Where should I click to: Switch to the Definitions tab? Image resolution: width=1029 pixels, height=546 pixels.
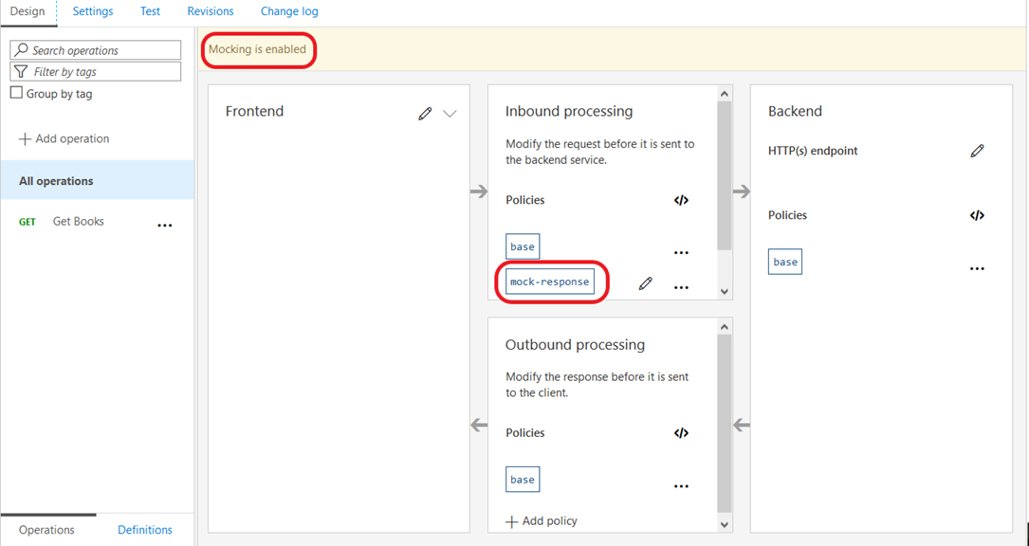pyautogui.click(x=145, y=530)
